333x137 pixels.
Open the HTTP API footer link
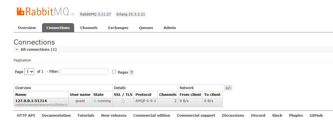point(26,116)
